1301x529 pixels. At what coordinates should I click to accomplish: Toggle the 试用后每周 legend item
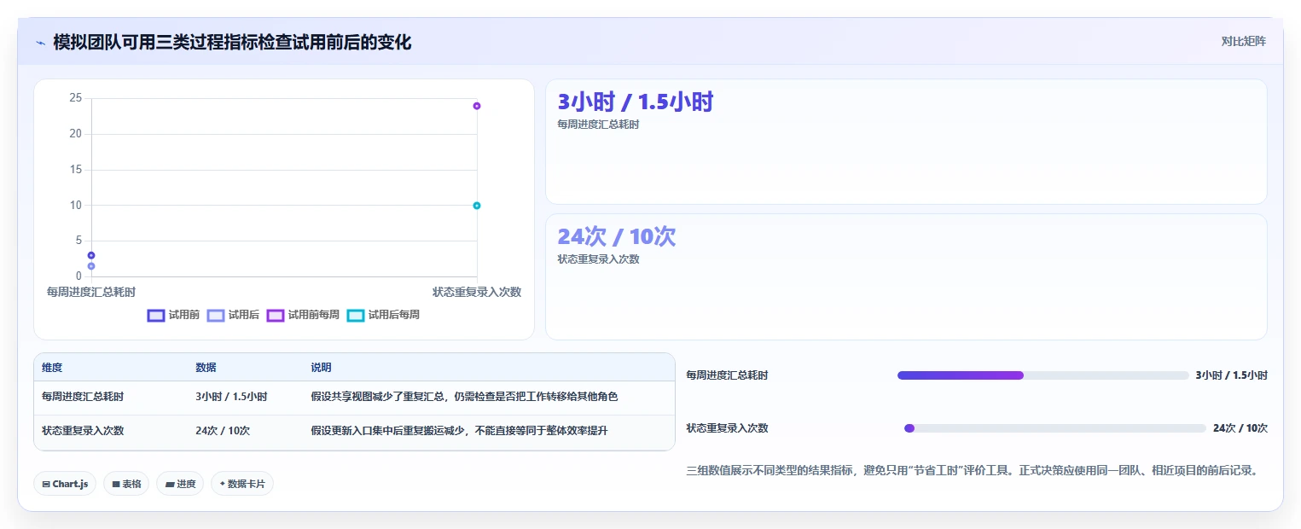pos(383,315)
